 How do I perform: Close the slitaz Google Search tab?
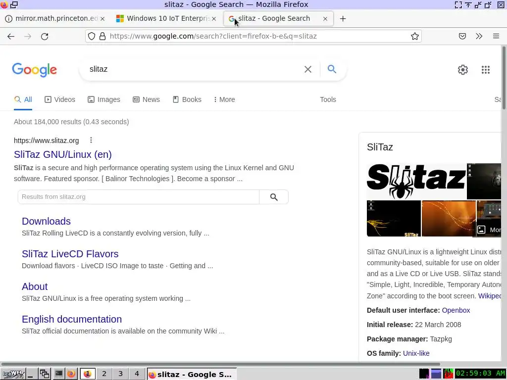(x=325, y=19)
